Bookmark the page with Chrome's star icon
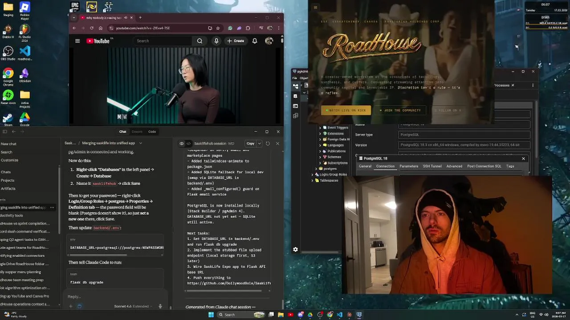The width and height of the screenshot is (570, 320). tap(218, 28)
